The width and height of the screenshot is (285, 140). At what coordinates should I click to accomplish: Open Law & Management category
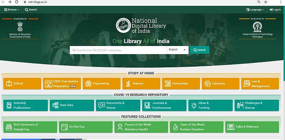coord(260,83)
